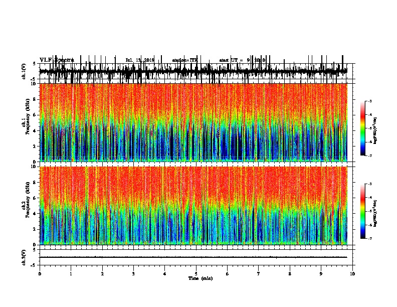Click time axis tick label "8"
The width and height of the screenshot is (397, 307).
(x=290, y=274)
